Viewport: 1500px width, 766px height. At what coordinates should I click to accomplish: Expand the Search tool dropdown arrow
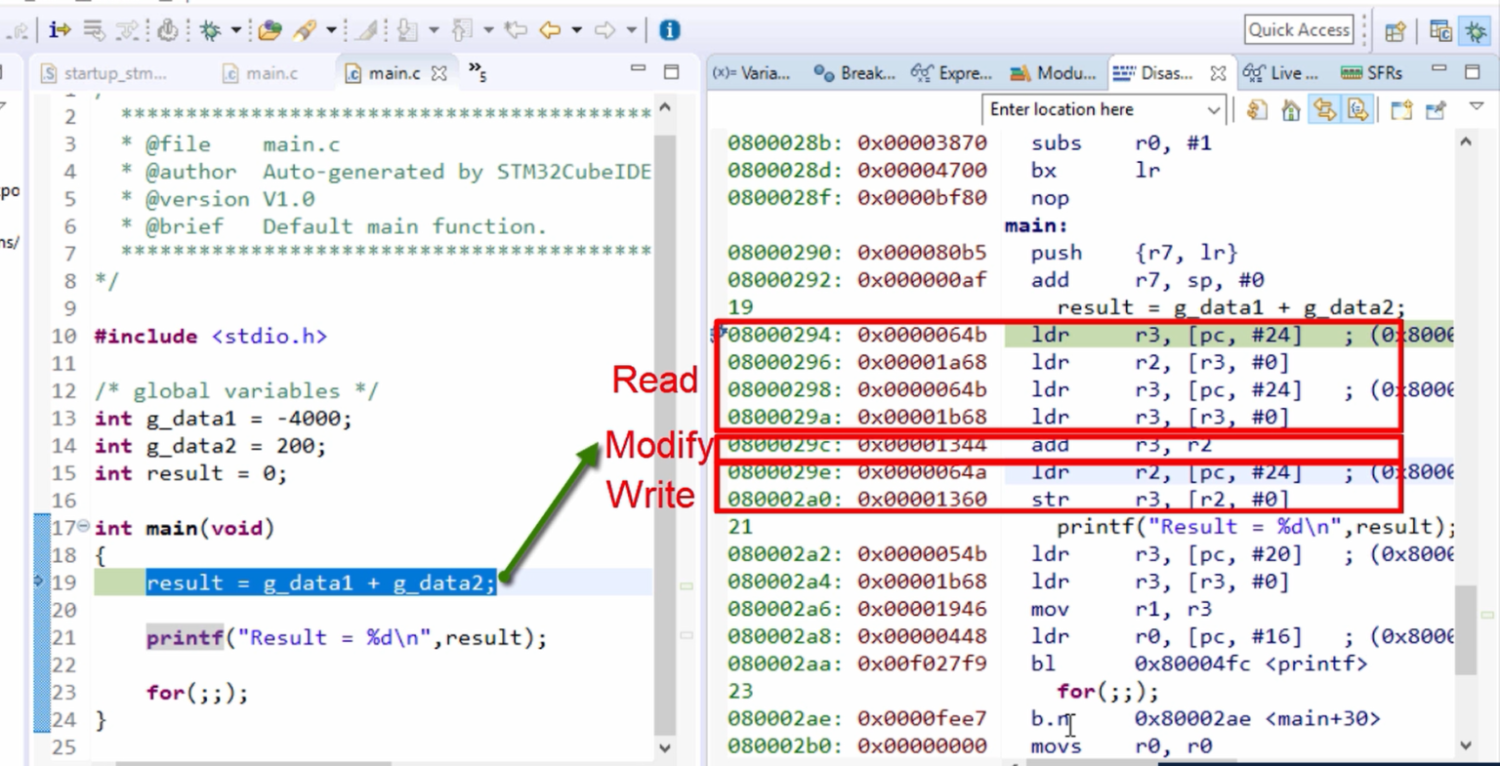331,30
